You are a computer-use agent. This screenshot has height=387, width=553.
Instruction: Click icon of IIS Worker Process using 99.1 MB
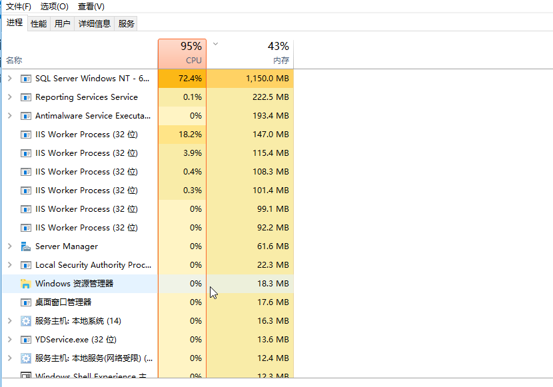point(26,209)
